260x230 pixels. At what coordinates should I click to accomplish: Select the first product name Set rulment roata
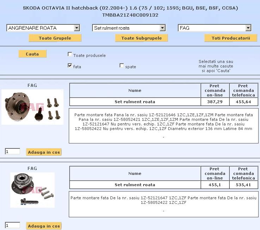click(135, 102)
